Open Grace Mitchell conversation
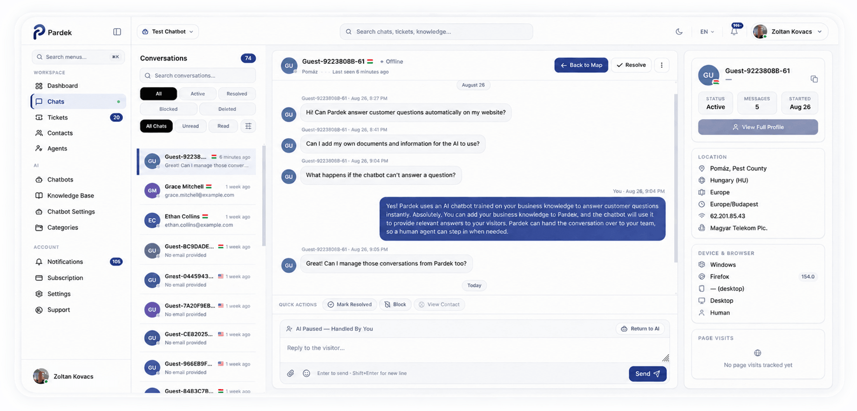The width and height of the screenshot is (857, 411). pos(197,190)
